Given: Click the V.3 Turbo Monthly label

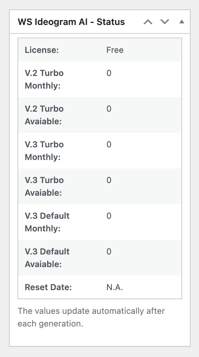Looking at the screenshot, I should [x=44, y=151].
